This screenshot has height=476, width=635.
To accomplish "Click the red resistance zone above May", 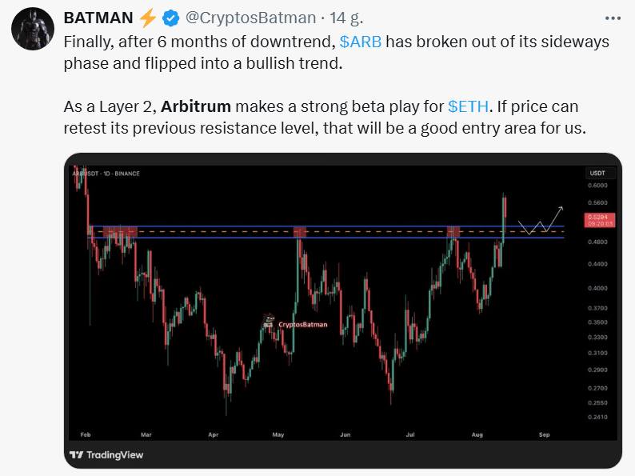I will [301, 232].
